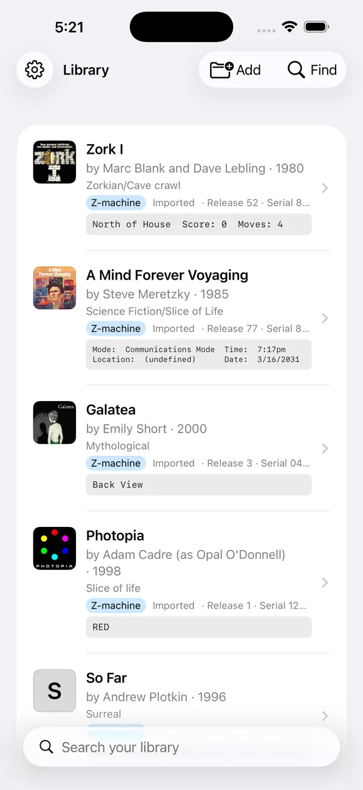363x790 pixels.
Task: Focus the Search your library field
Action: (x=181, y=747)
